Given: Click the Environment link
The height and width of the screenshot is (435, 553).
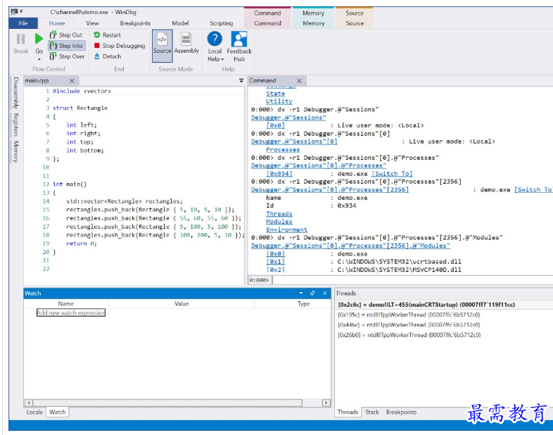Looking at the screenshot, I should 287,229.
